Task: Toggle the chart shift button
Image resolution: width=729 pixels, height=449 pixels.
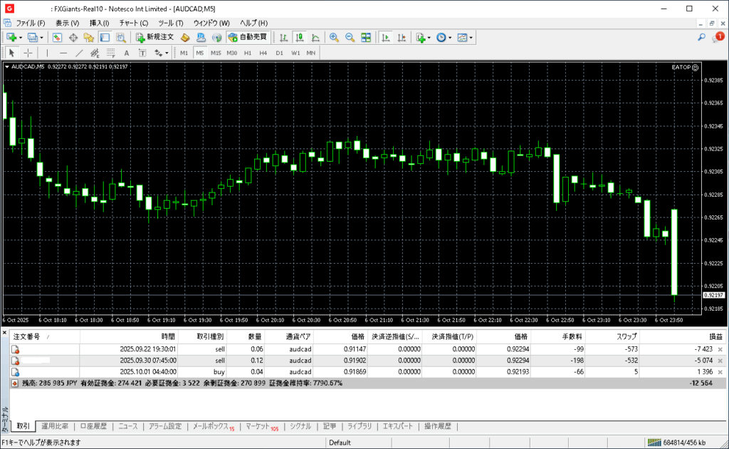Action: 401,37
